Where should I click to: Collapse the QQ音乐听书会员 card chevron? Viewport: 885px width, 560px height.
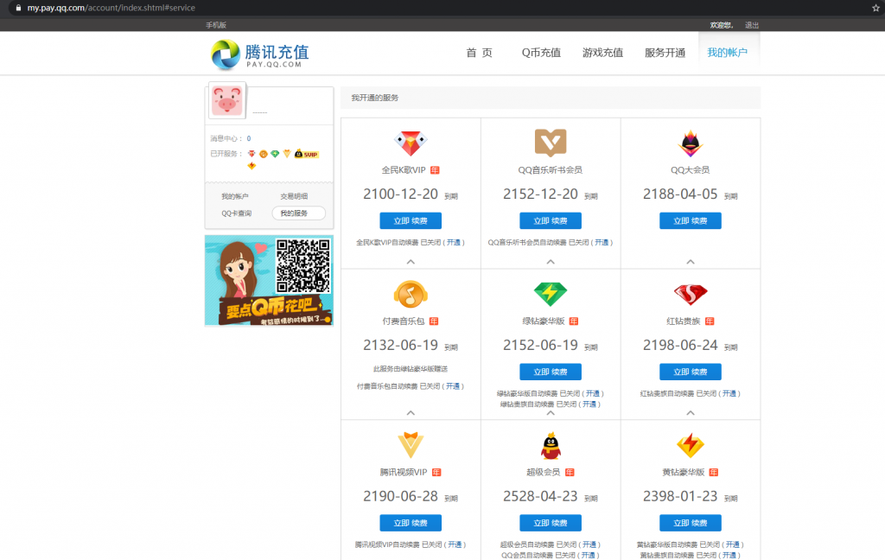[551, 262]
